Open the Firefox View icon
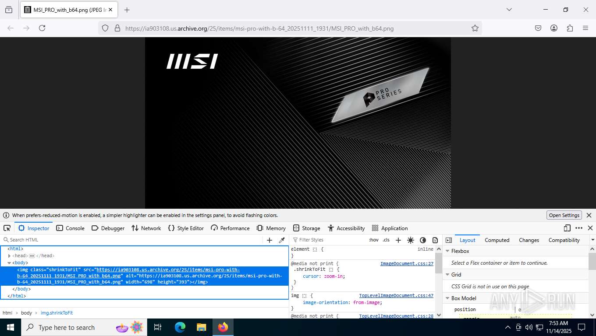 (x=9, y=10)
